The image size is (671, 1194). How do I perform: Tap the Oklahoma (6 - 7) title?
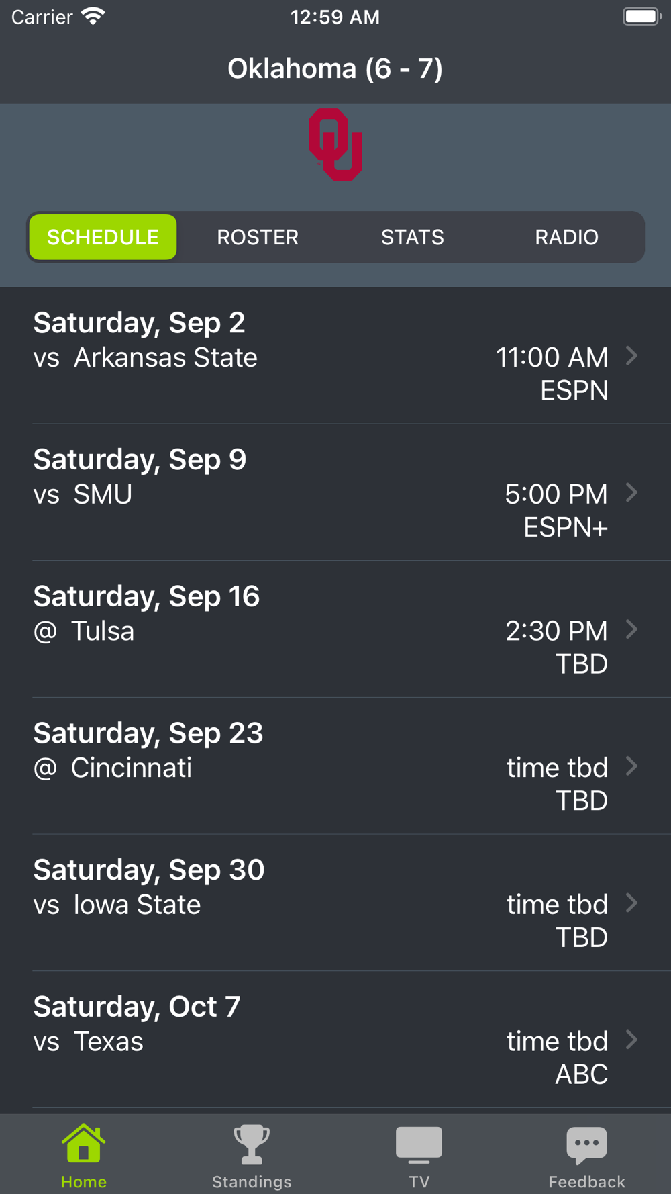335,68
